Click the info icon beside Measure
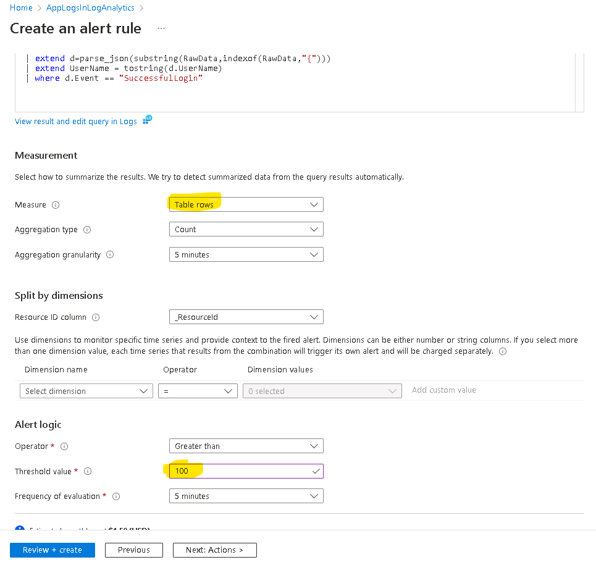 (x=56, y=205)
